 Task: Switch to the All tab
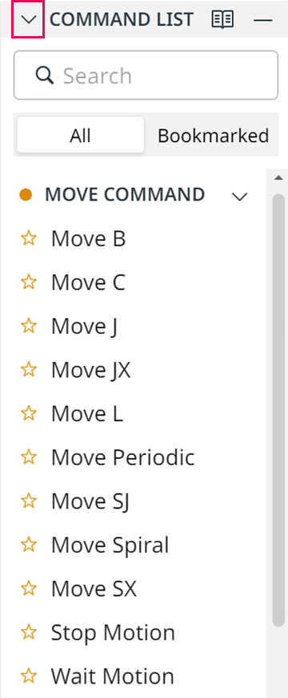pyautogui.click(x=80, y=135)
